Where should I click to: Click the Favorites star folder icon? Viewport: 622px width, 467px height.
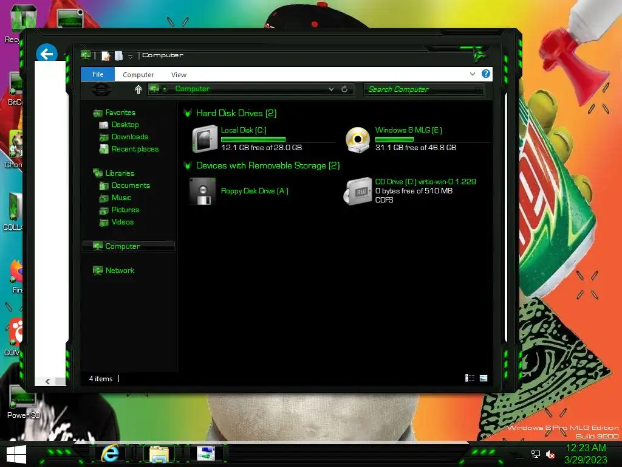point(98,113)
